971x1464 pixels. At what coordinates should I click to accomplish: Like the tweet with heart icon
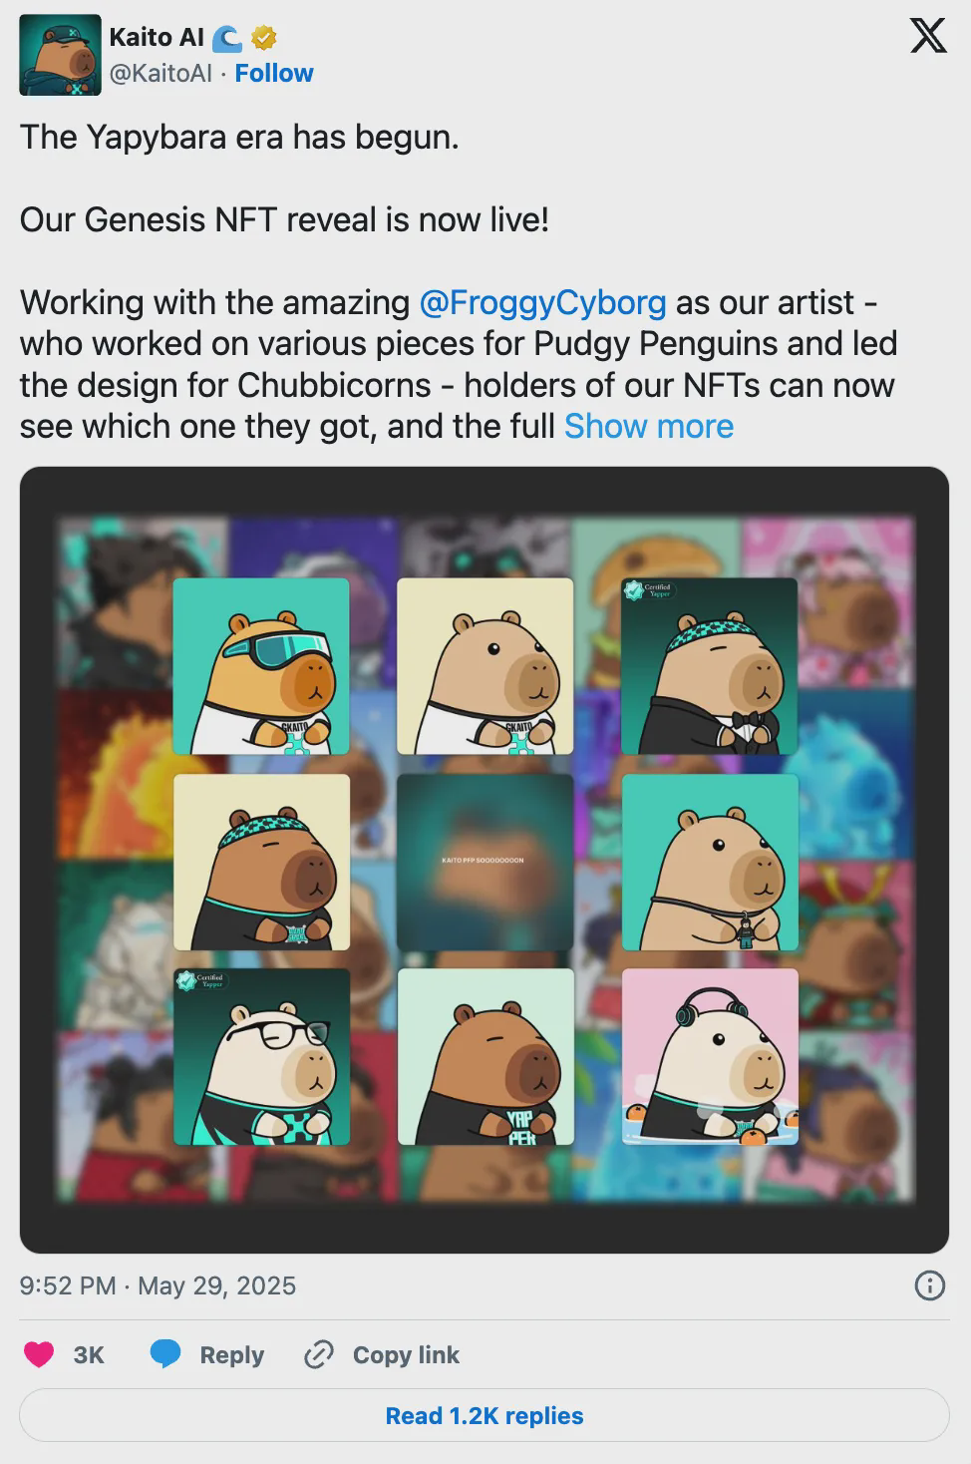pos(39,1354)
